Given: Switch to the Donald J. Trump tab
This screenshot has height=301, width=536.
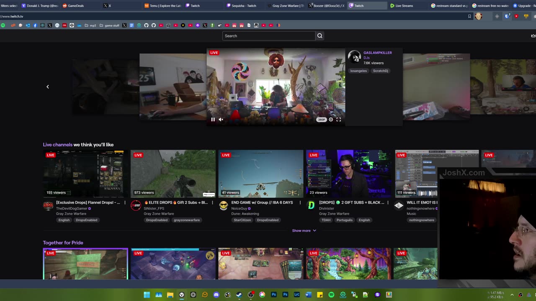Looking at the screenshot, I should pyautogui.click(x=40, y=6).
